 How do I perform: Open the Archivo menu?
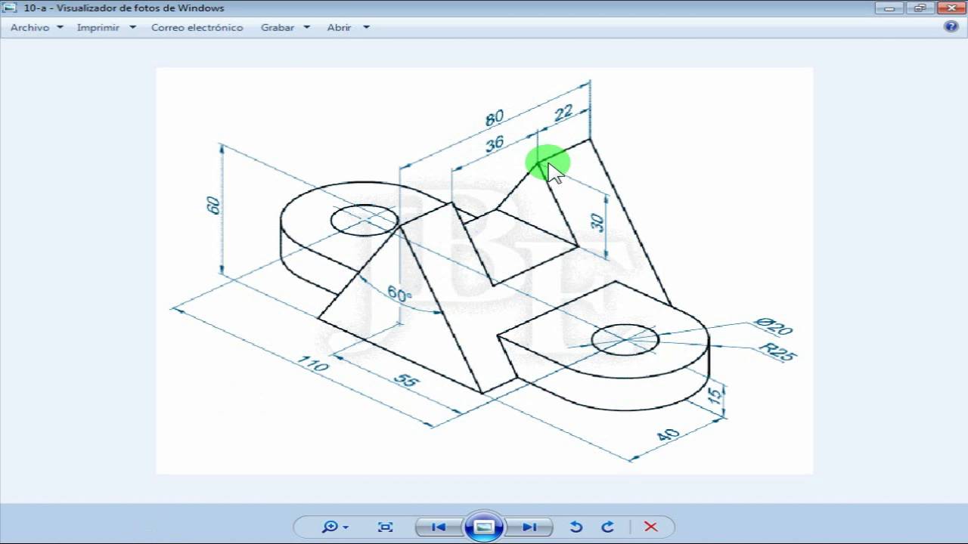pos(29,27)
